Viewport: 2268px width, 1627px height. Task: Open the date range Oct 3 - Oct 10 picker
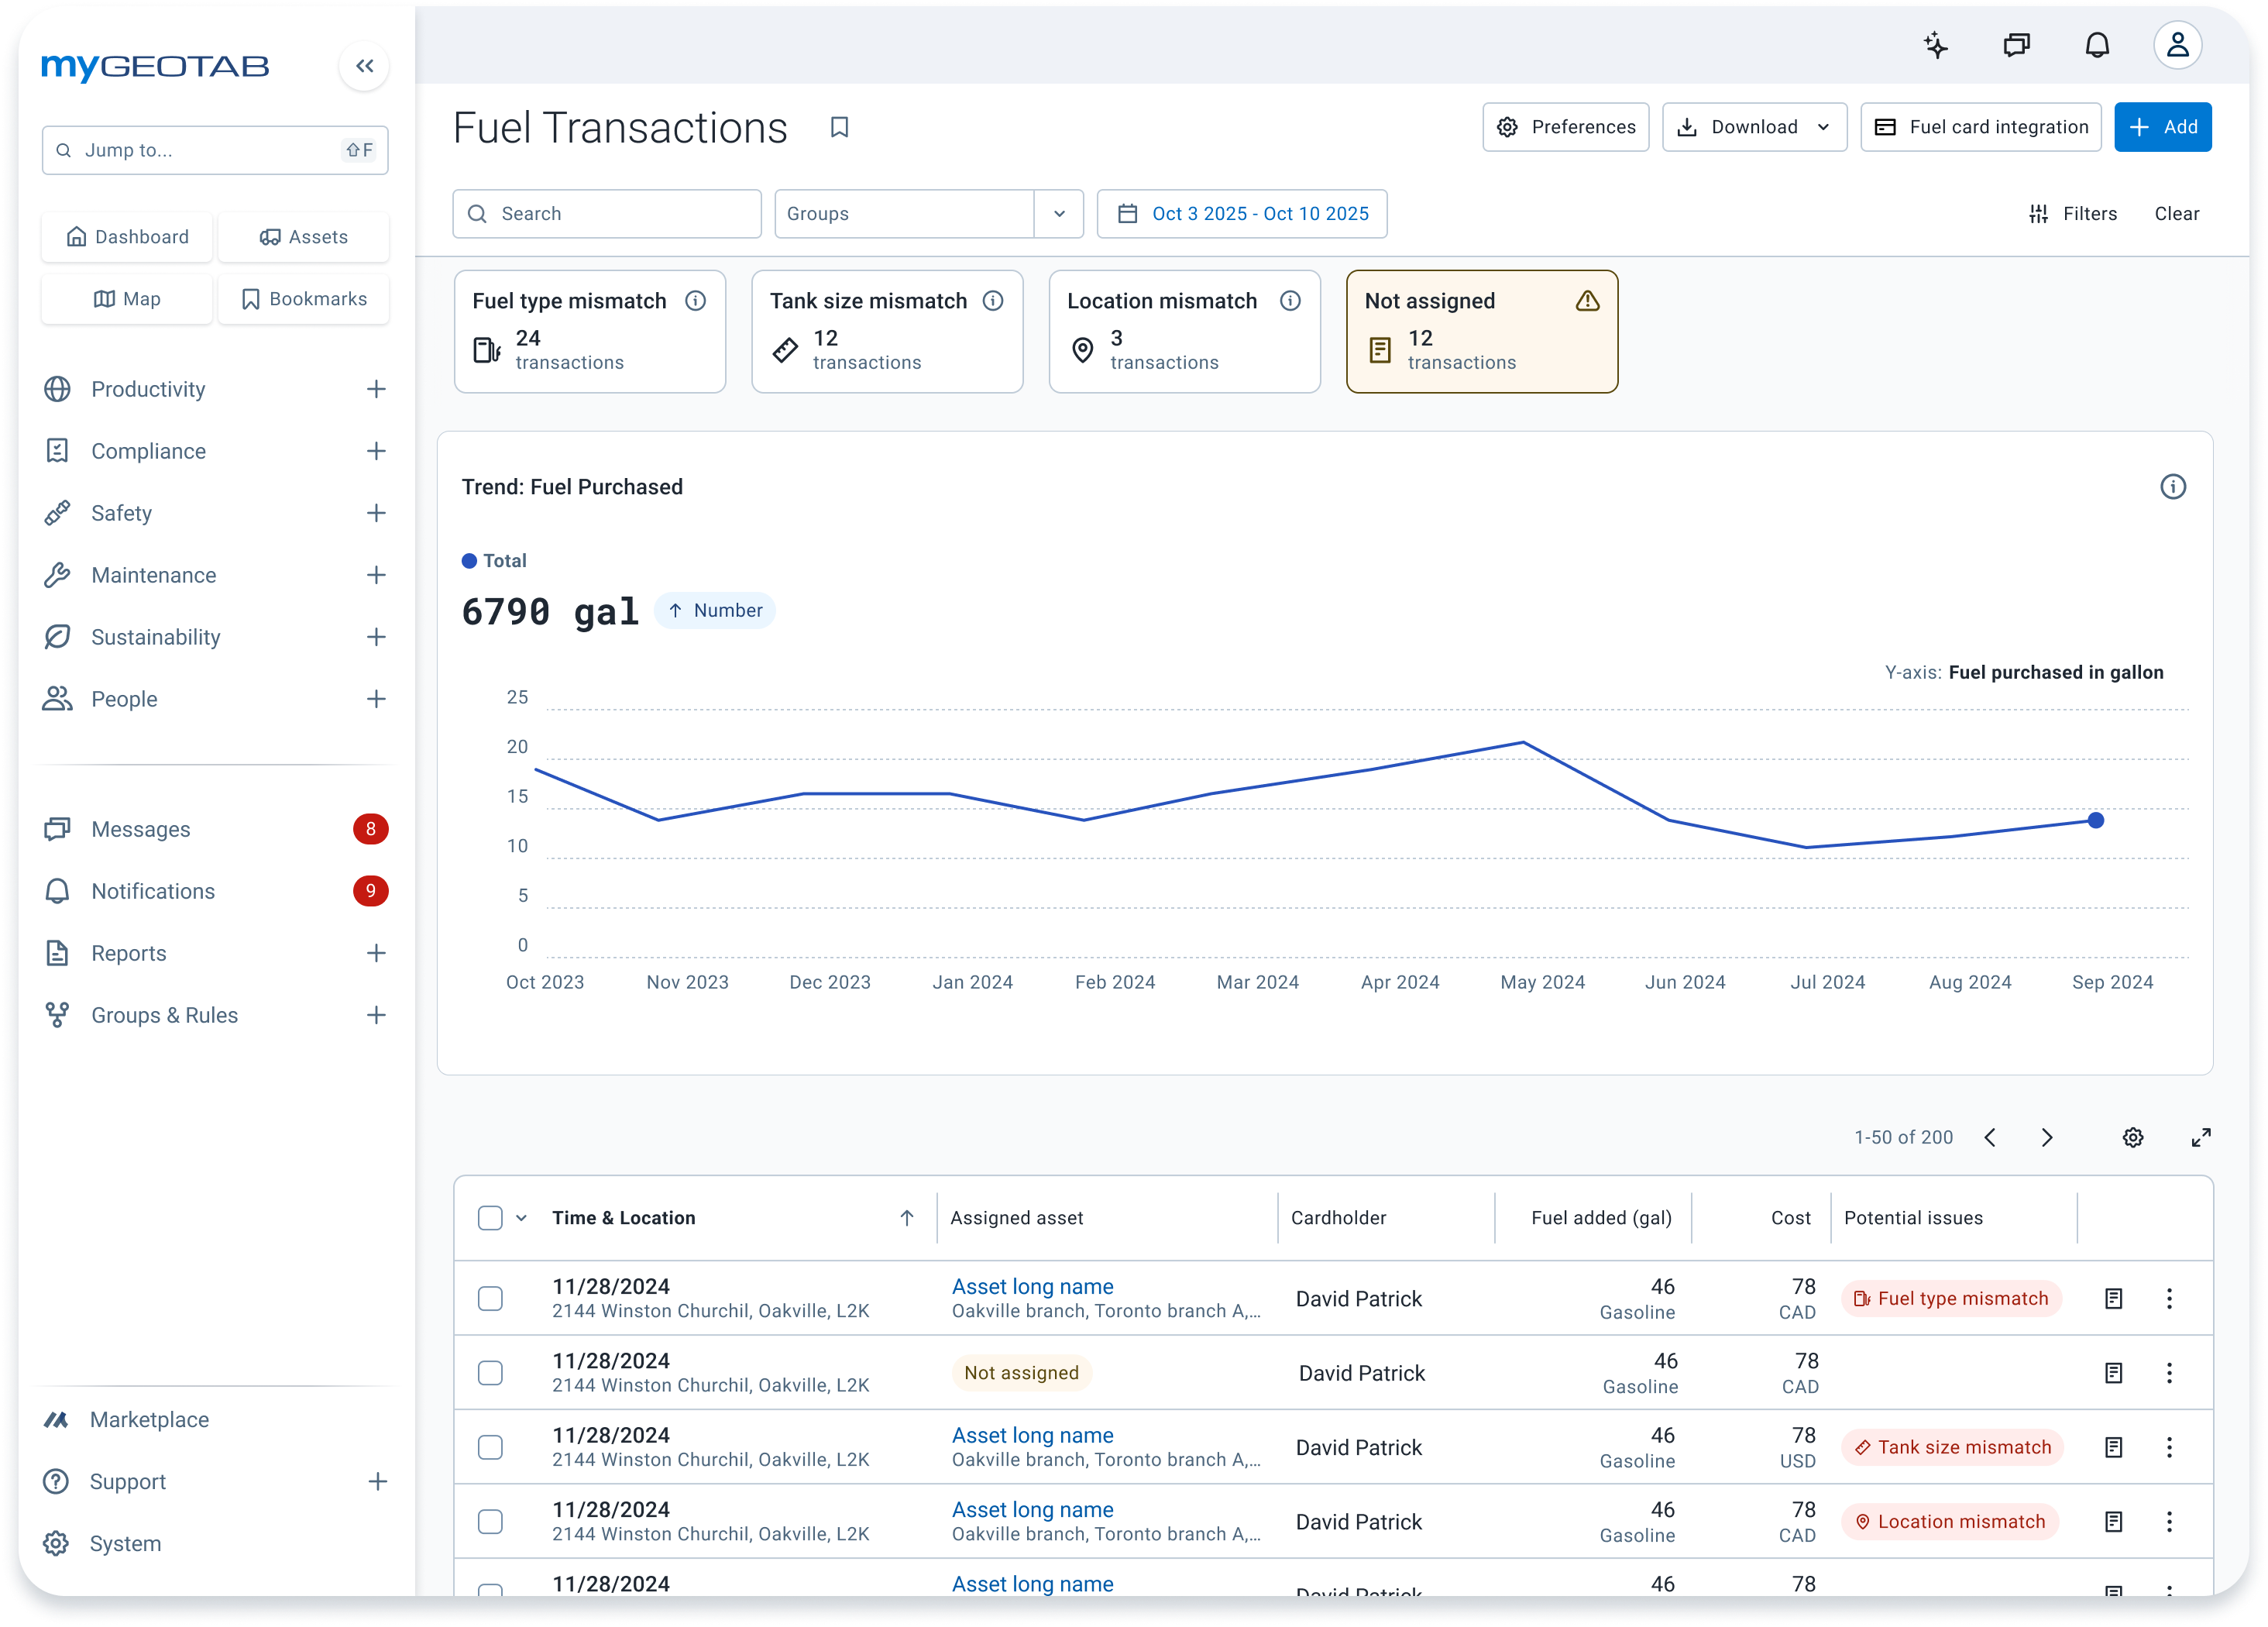coord(1242,214)
